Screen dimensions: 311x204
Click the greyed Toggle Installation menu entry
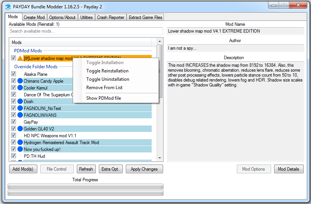click(116, 63)
